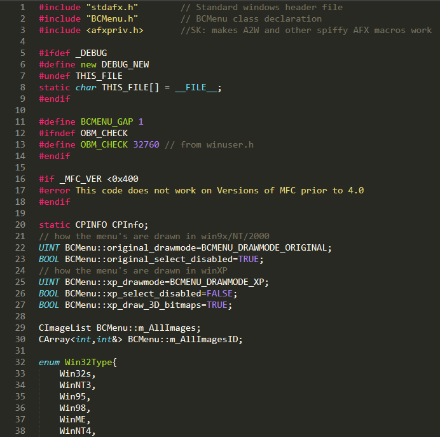
Task: Click comment "Standard windows header file"
Action: pyautogui.click(x=261, y=7)
